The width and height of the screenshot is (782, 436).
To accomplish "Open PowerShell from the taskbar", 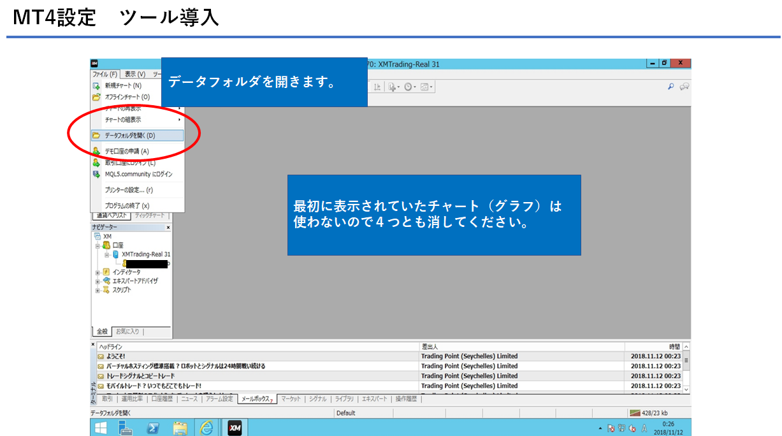I will tap(153, 428).
